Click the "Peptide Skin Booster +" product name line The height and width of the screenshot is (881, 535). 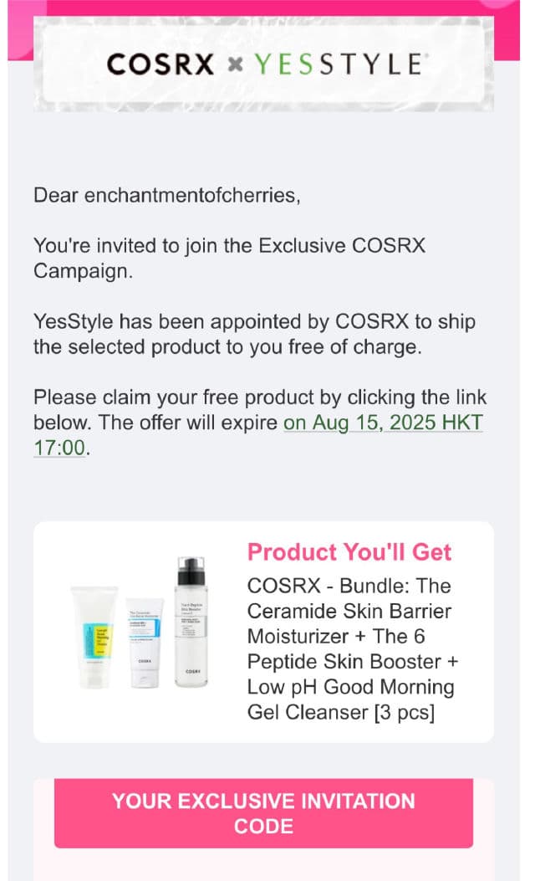[353, 662]
